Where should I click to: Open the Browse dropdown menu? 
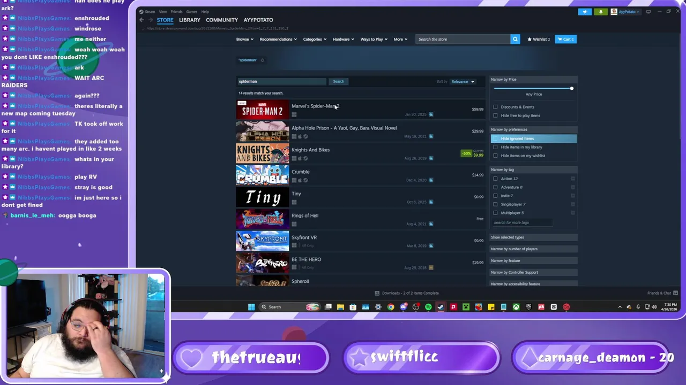coord(245,39)
